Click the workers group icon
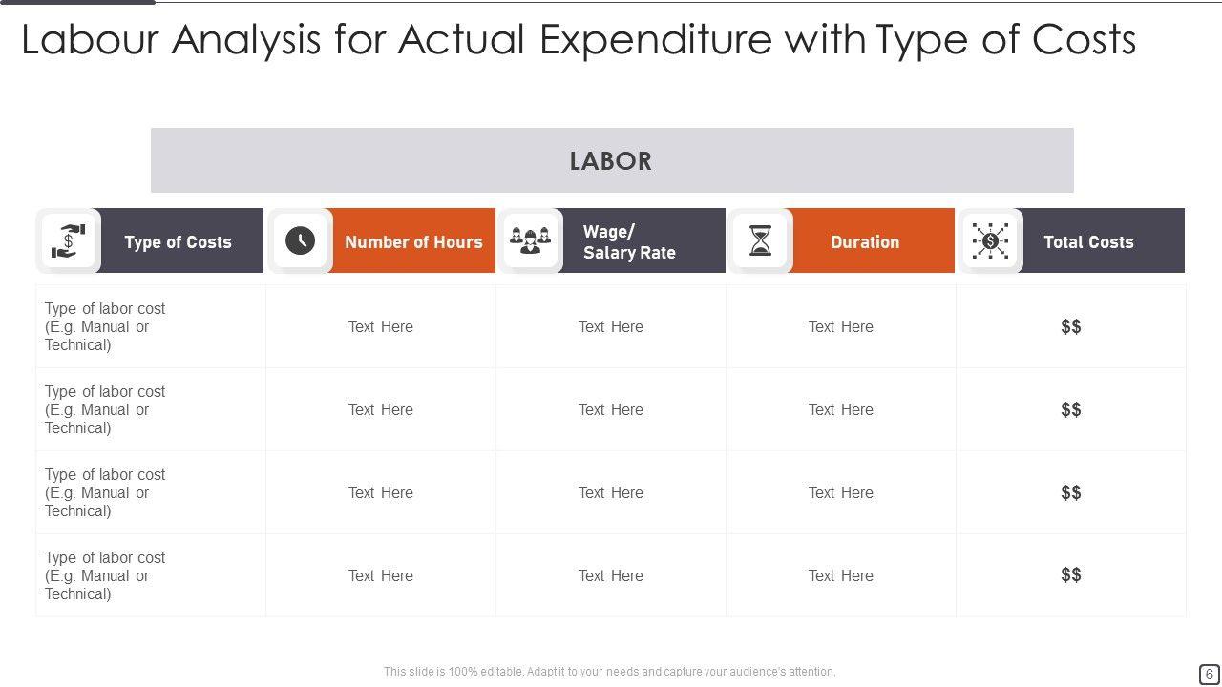The width and height of the screenshot is (1222, 687). [530, 240]
